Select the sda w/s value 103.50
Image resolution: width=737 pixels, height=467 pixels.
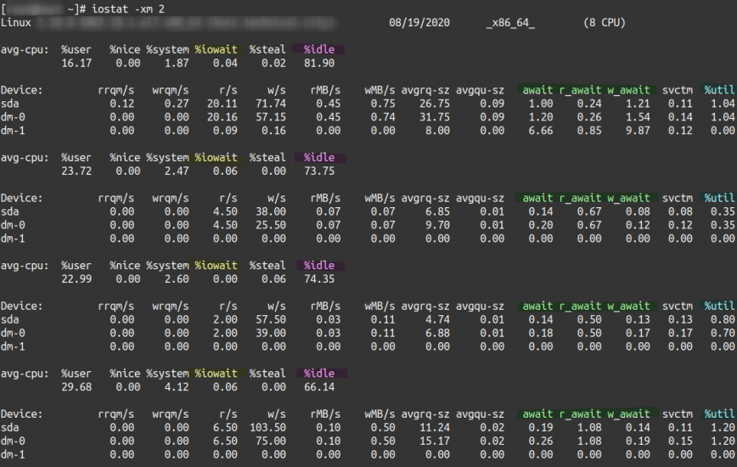pyautogui.click(x=268, y=427)
